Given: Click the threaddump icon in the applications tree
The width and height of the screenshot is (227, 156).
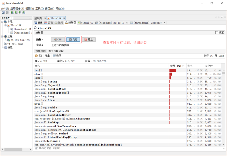Looking at the screenshot, I should point(12,33).
